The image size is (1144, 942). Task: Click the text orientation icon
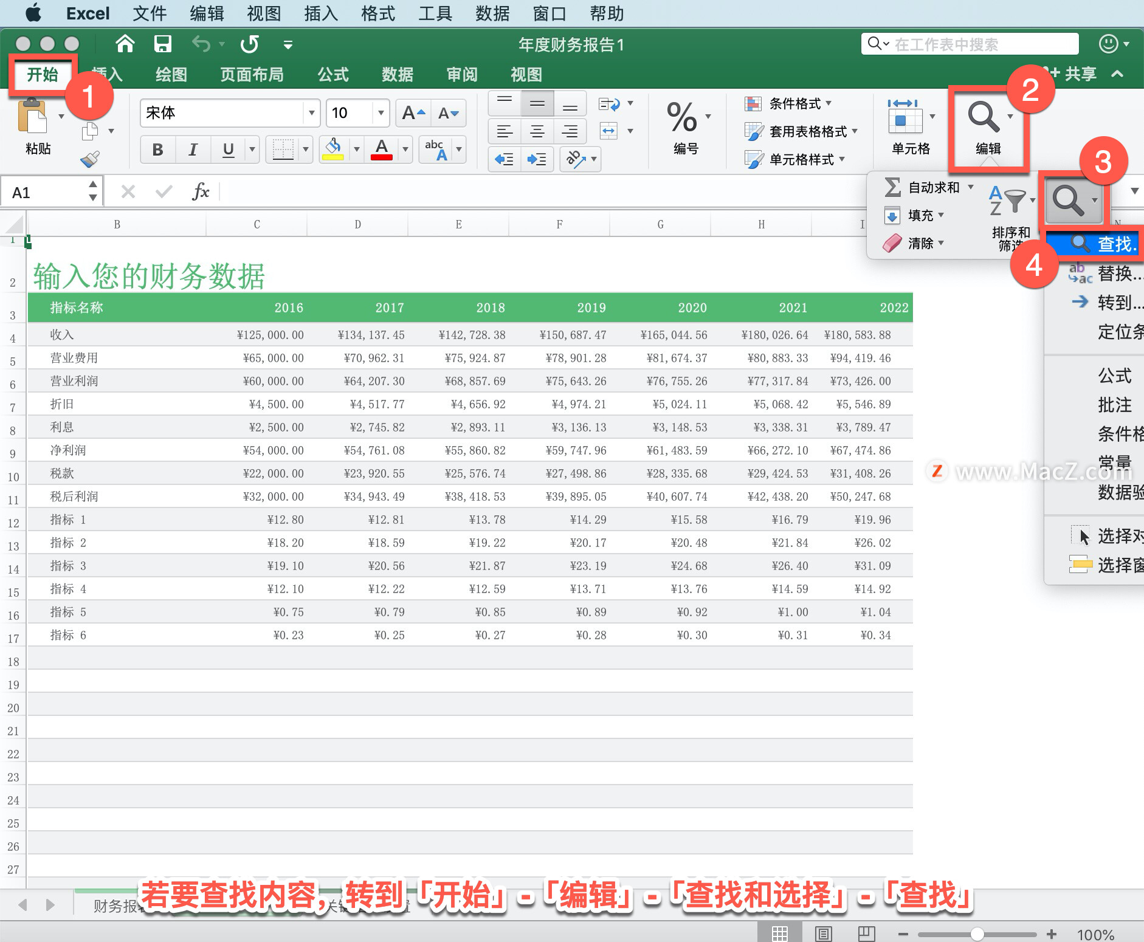[575, 159]
